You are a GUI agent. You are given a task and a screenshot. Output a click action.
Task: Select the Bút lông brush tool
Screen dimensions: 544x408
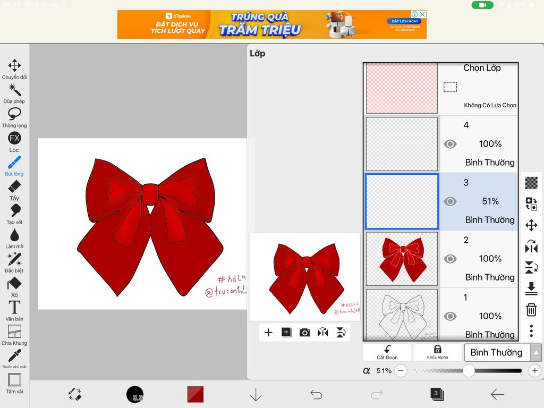click(14, 166)
